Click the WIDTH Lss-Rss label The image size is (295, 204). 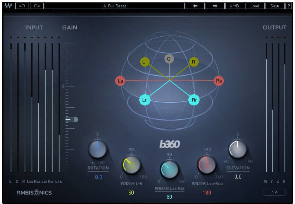tap(207, 184)
